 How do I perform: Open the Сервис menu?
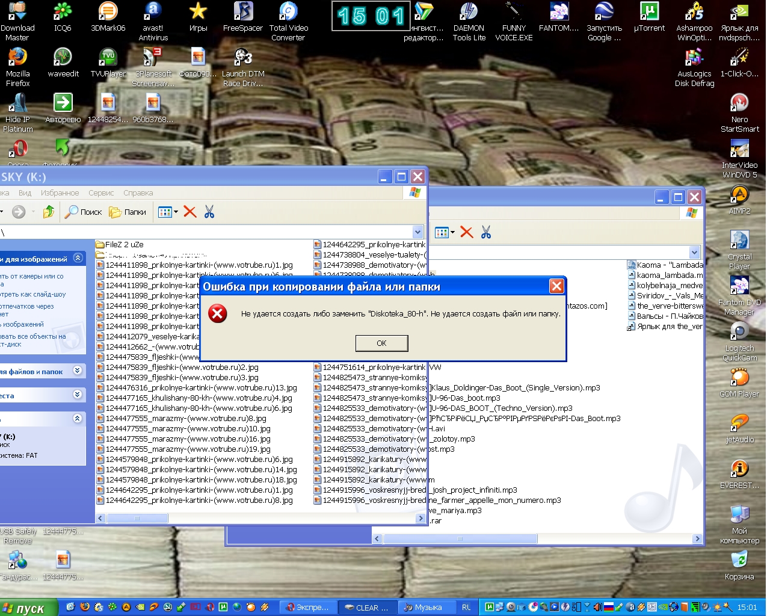point(101,193)
